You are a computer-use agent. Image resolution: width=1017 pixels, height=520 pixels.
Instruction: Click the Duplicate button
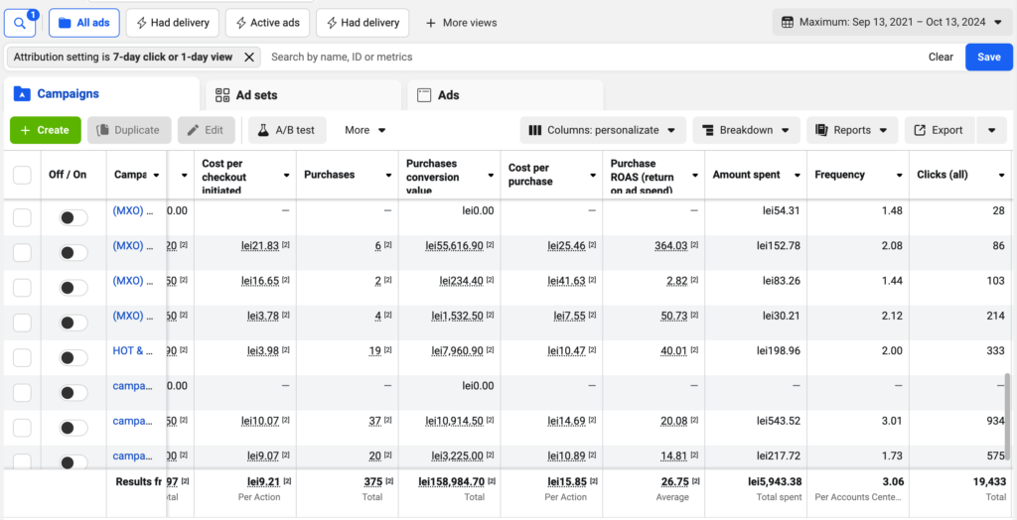point(129,130)
